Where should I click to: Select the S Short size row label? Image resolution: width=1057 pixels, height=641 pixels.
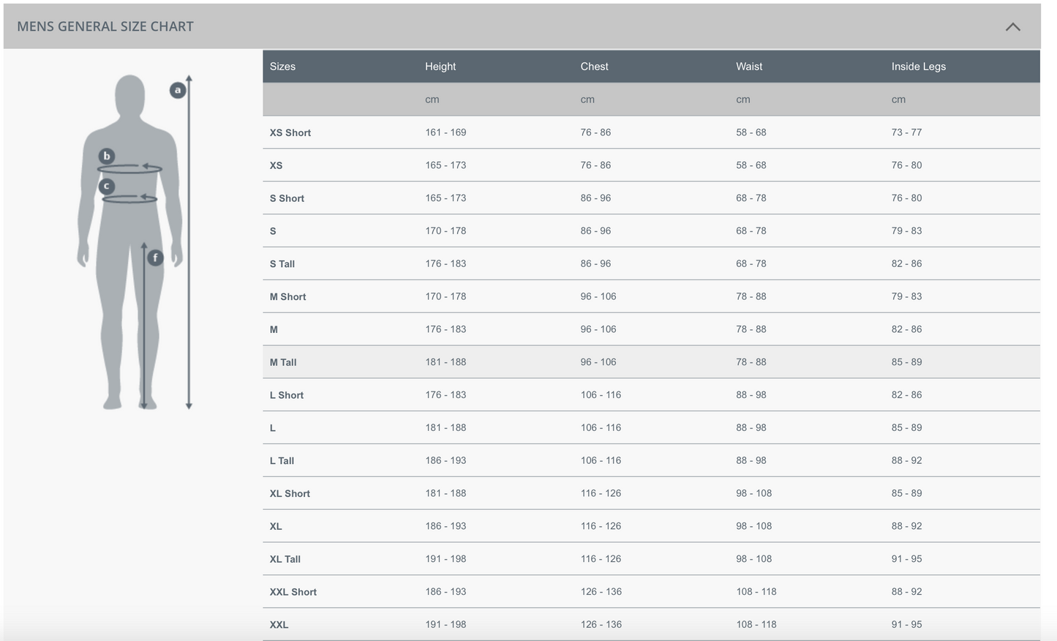click(x=287, y=198)
